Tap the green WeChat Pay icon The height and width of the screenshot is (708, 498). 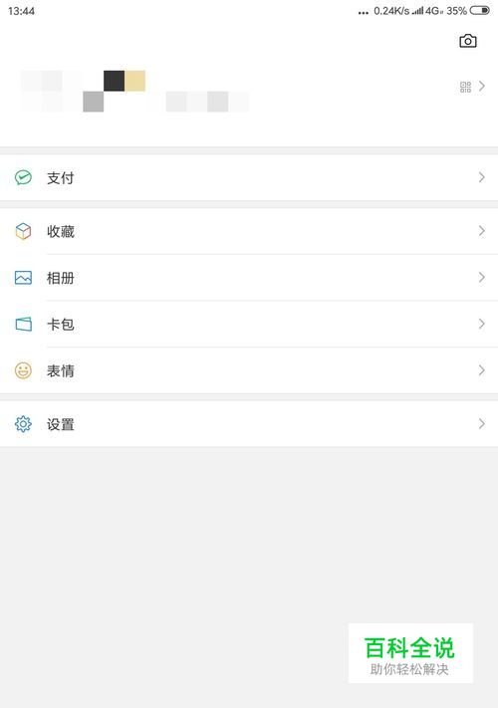[x=23, y=177]
